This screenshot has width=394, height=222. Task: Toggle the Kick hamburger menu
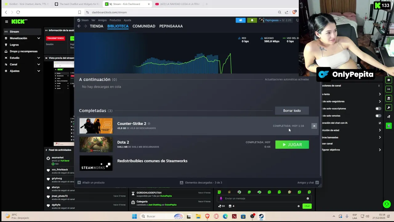[6, 22]
